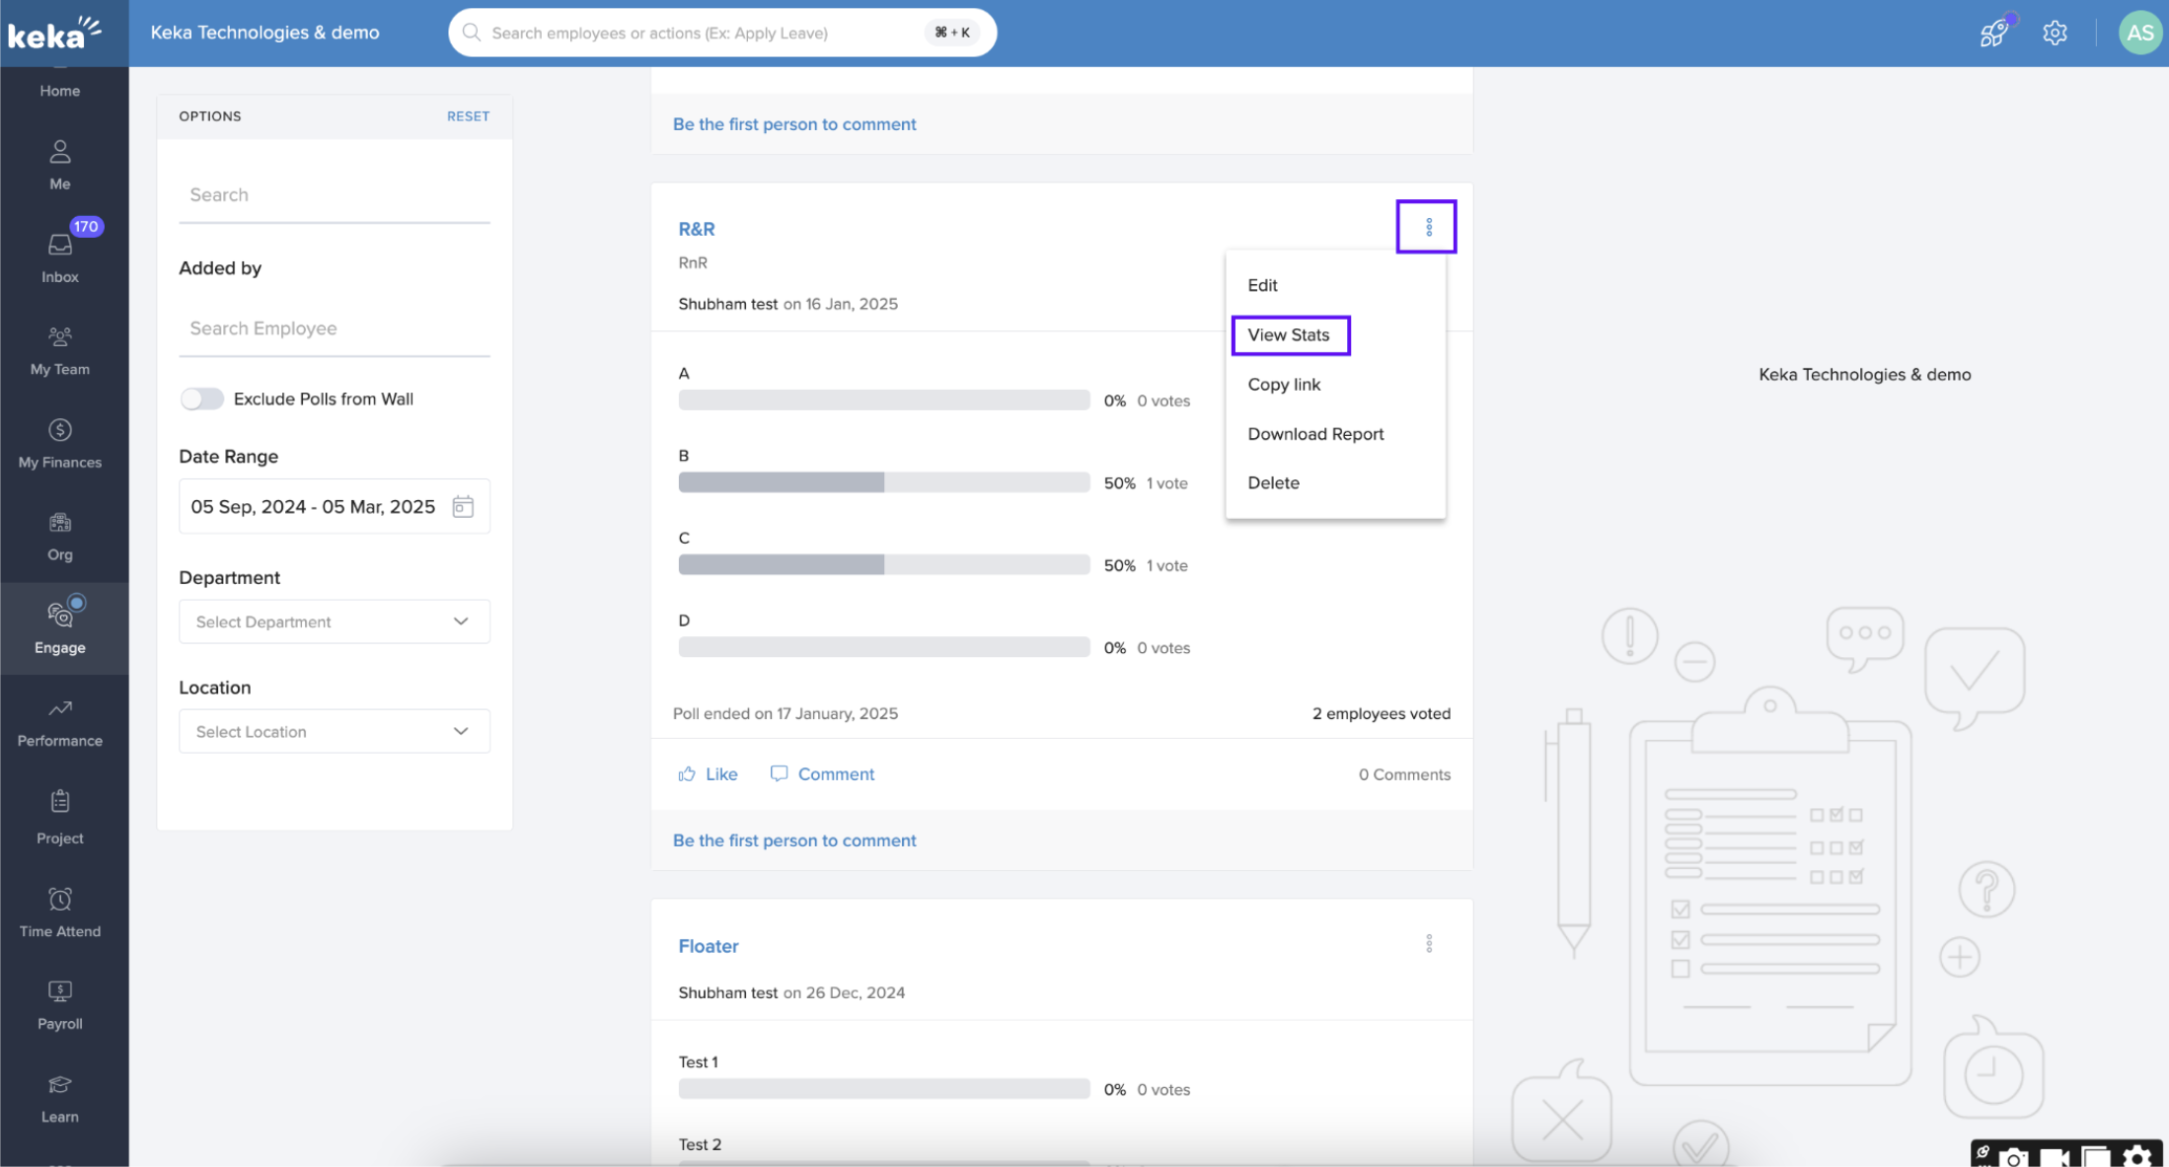Choose Download Report menu option
This screenshot has width=2169, height=1167.
[1314, 434]
